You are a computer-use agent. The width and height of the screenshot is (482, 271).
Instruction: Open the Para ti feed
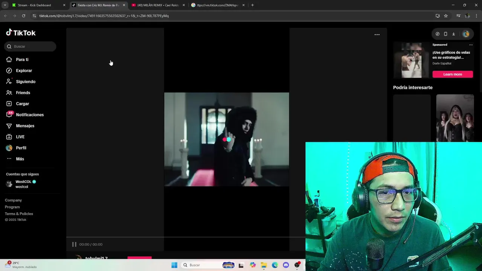pos(22,59)
